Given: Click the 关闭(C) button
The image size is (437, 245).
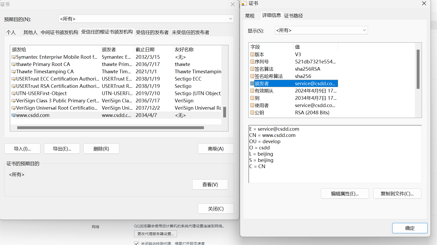Looking at the screenshot, I should click(x=216, y=209).
